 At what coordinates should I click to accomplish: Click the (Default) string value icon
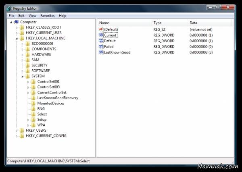[x=101, y=30]
